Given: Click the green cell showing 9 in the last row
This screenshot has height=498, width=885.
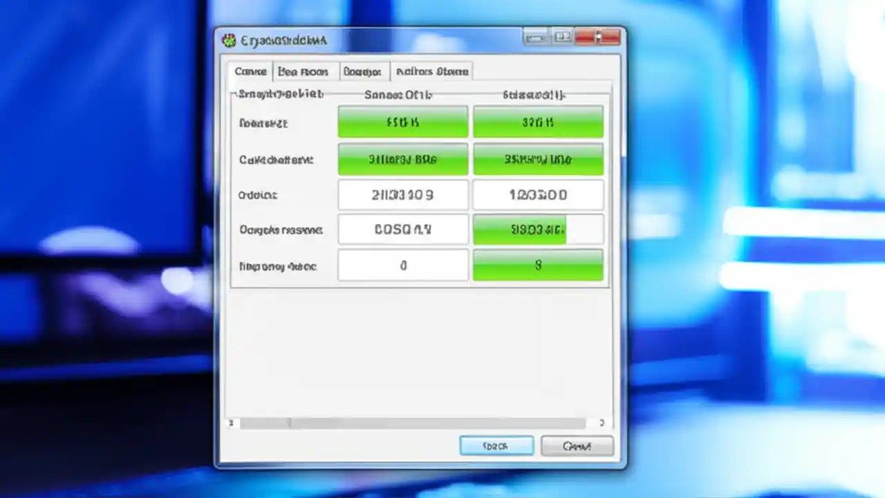Looking at the screenshot, I should [538, 266].
